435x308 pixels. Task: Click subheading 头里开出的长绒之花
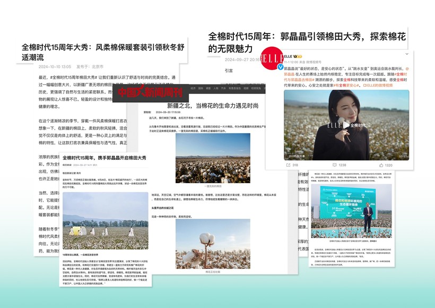pyautogui.click(x=162, y=208)
